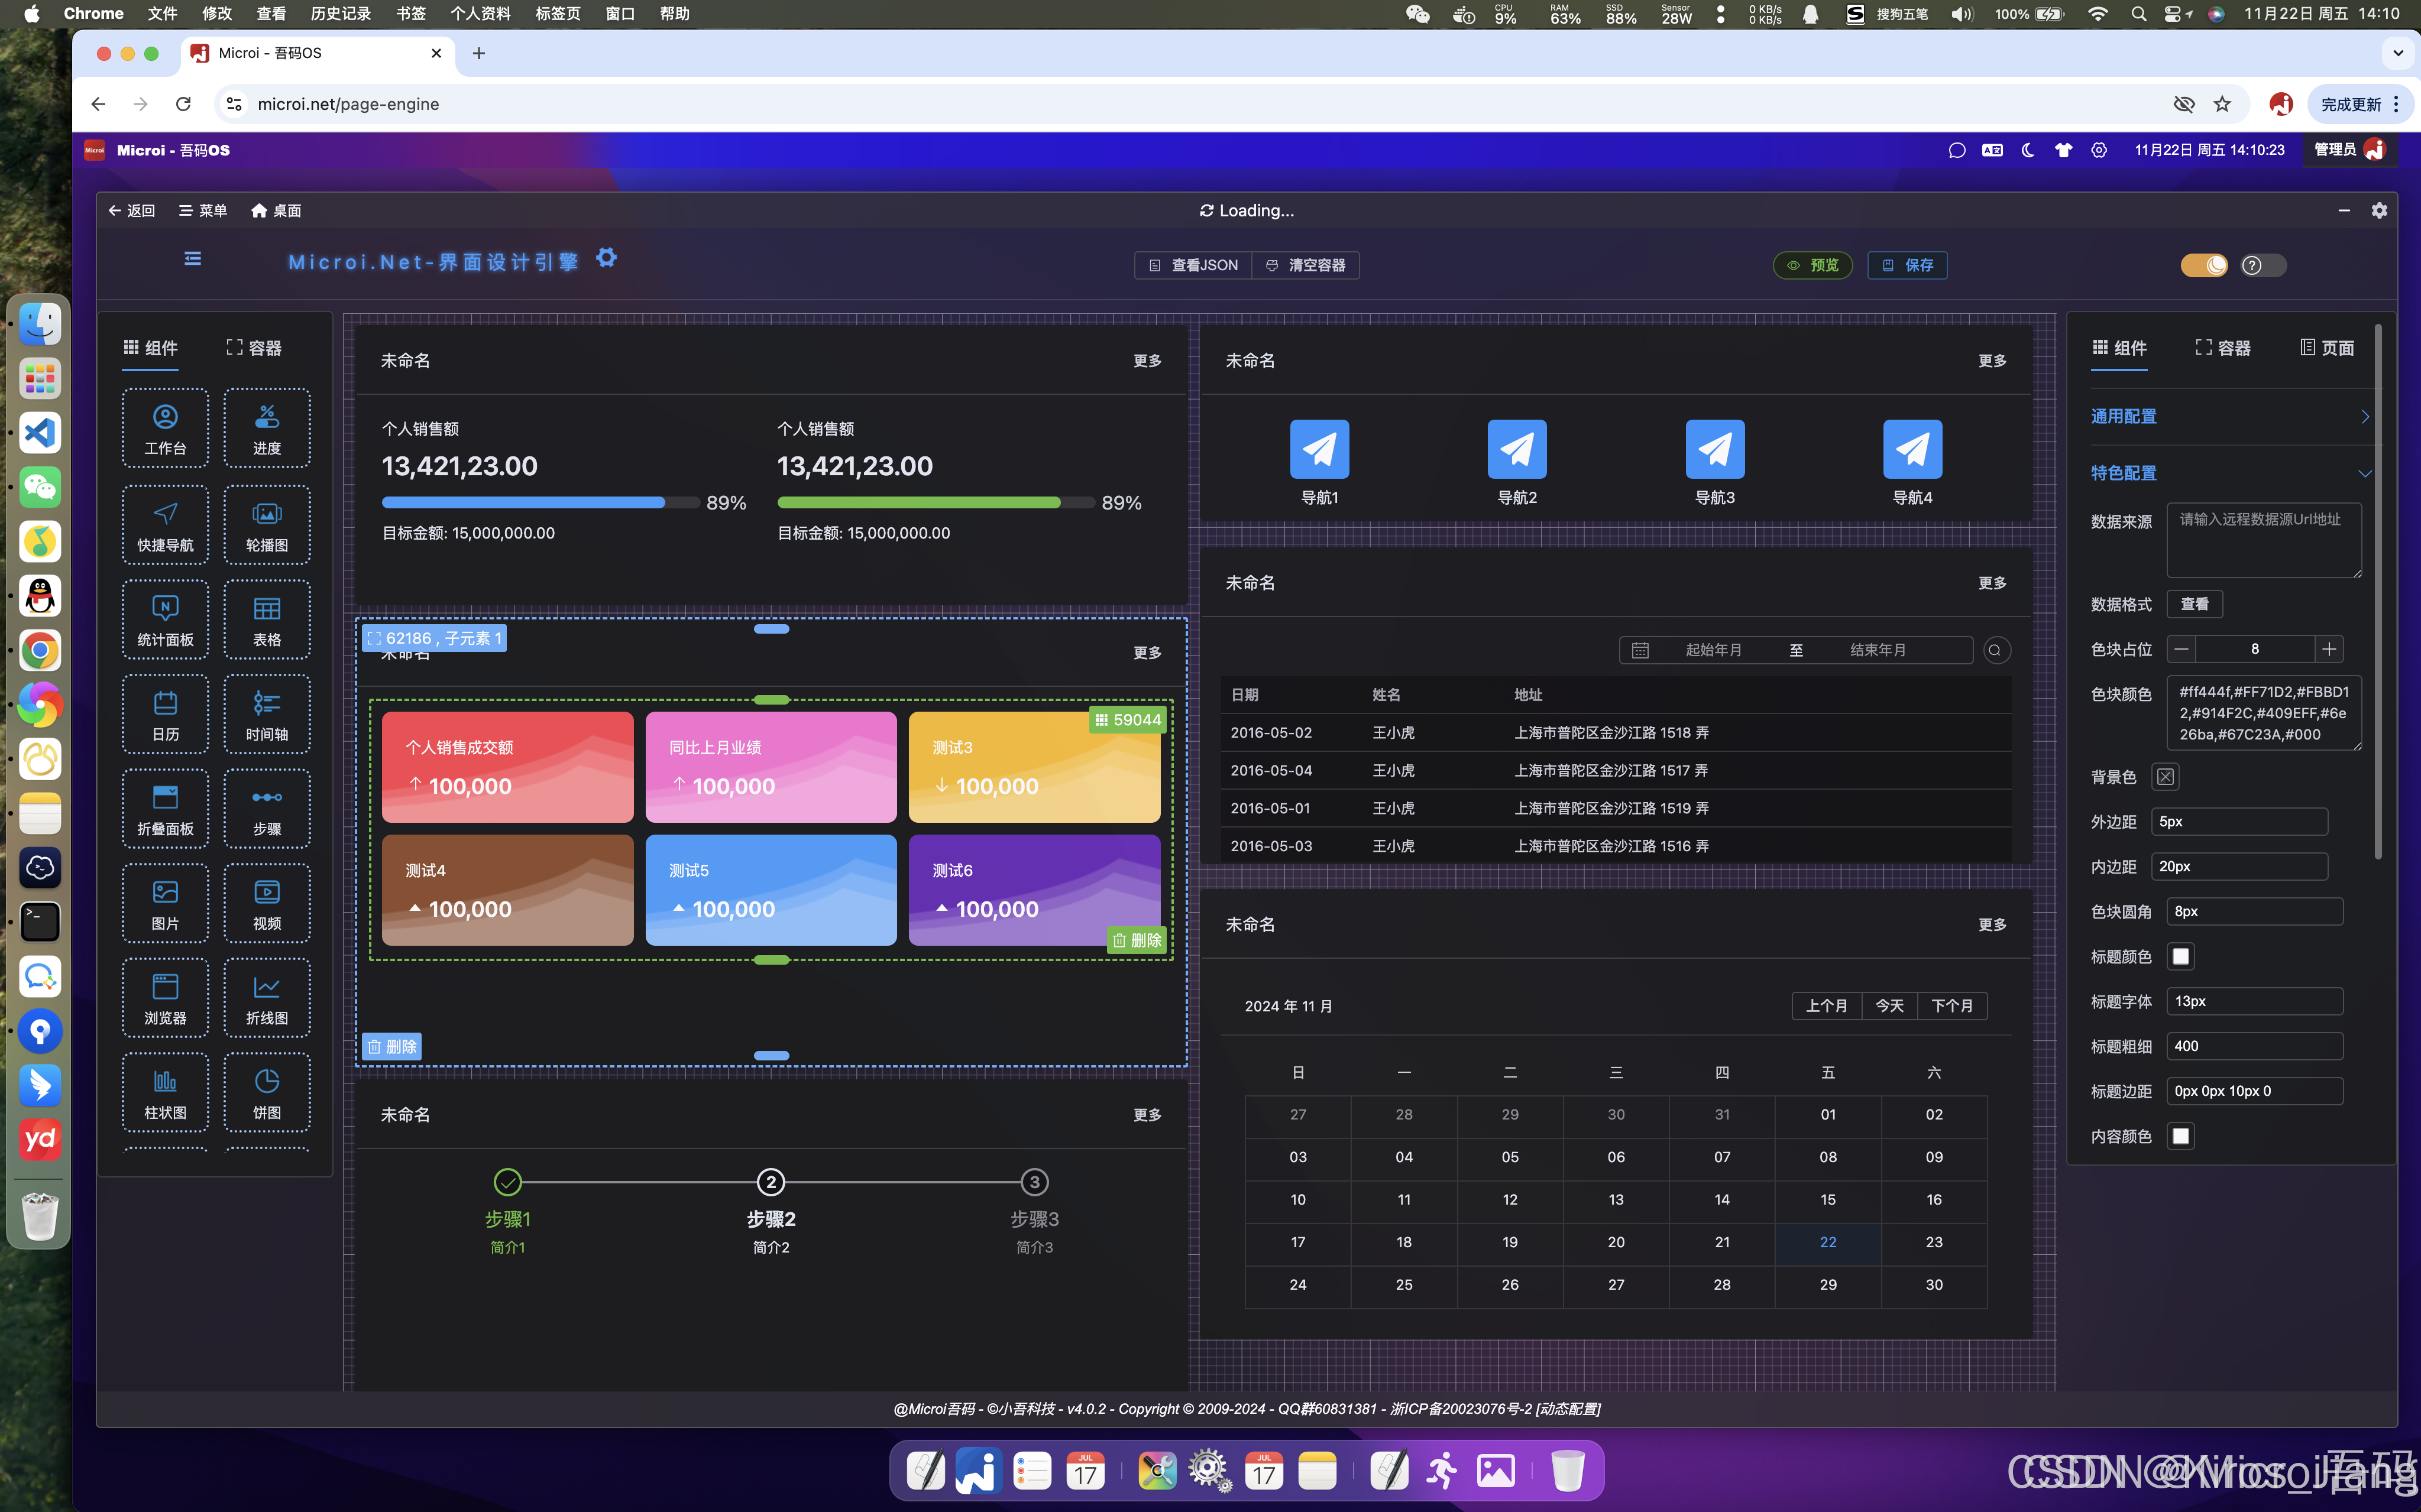
Task: Open the 导航4 shortcut icon
Action: click(1912, 450)
